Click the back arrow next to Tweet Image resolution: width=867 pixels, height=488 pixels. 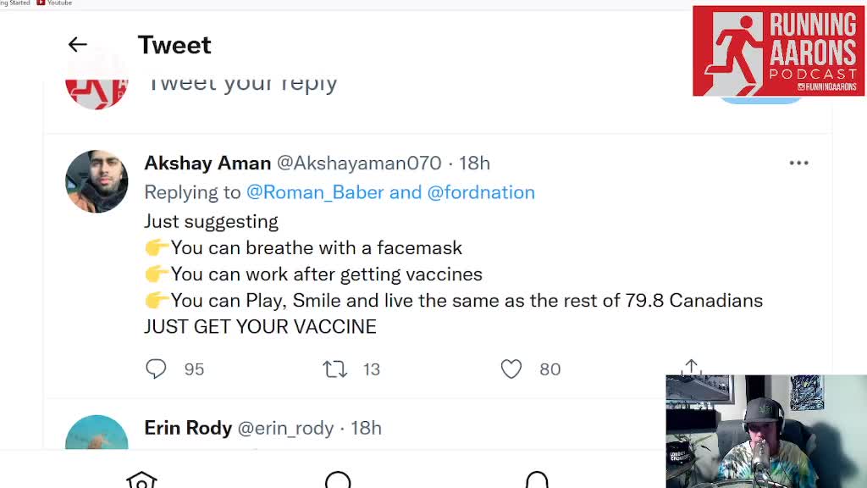pos(78,45)
